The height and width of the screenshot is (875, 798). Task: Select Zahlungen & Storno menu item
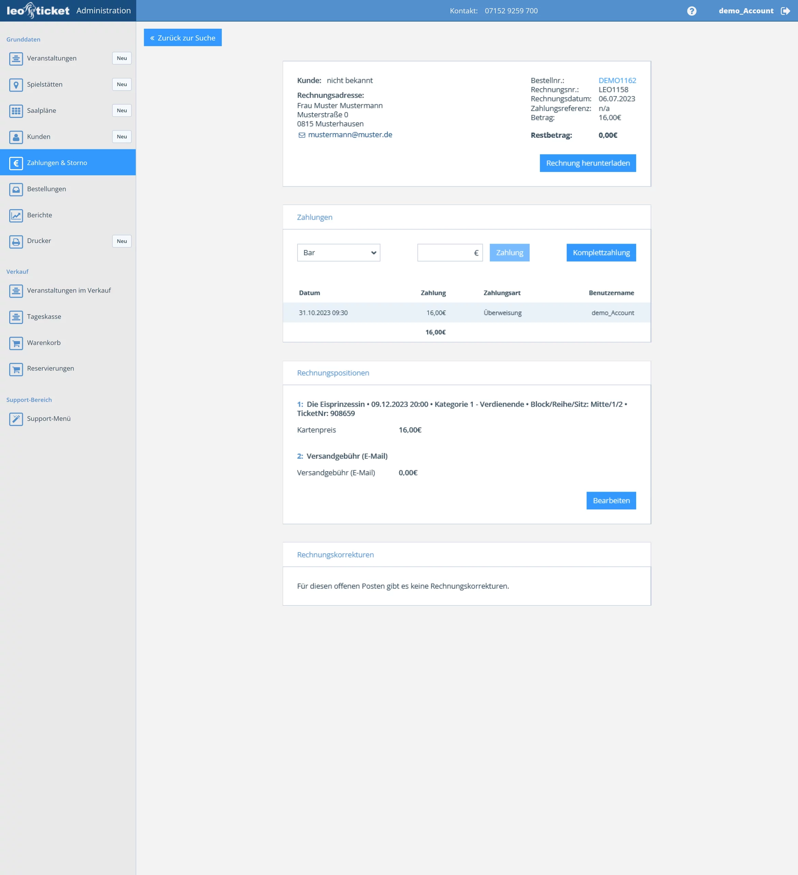click(57, 163)
